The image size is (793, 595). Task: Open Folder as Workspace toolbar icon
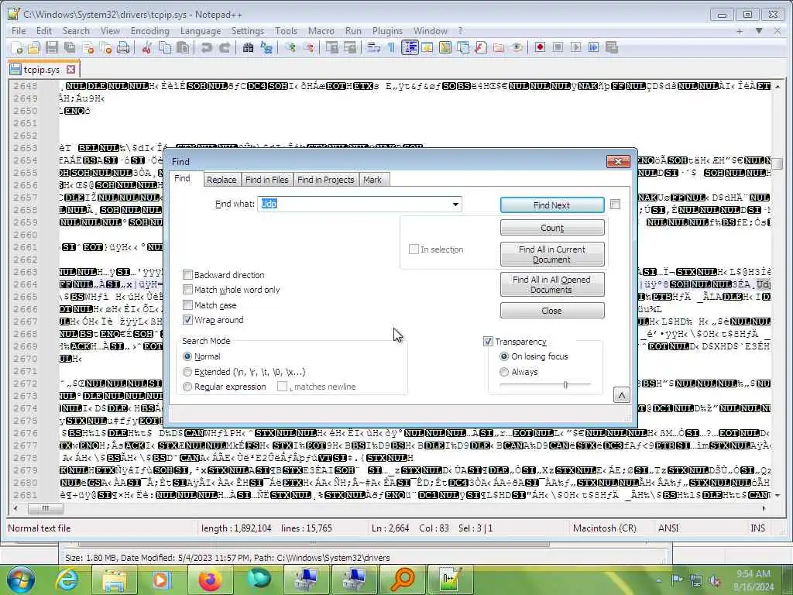[499, 47]
